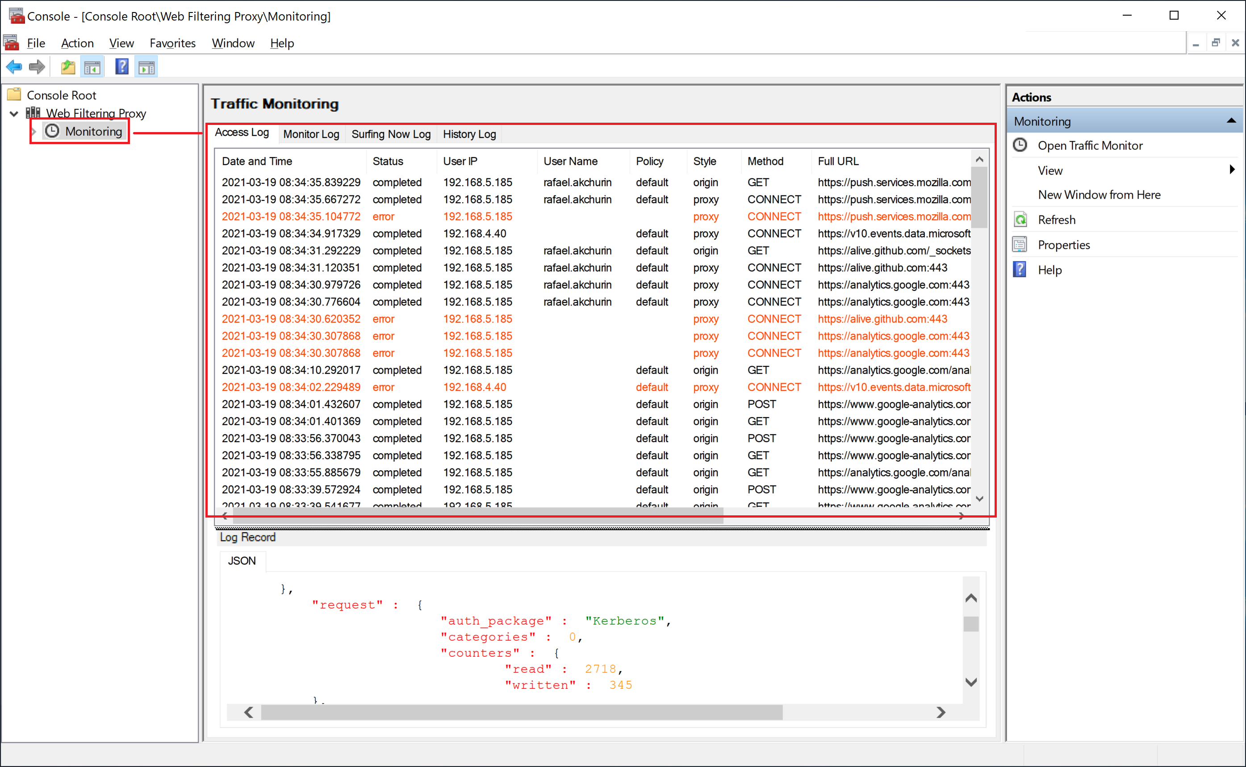Sort by the User IP column header
Viewport: 1246px width, 767px height.
point(486,162)
